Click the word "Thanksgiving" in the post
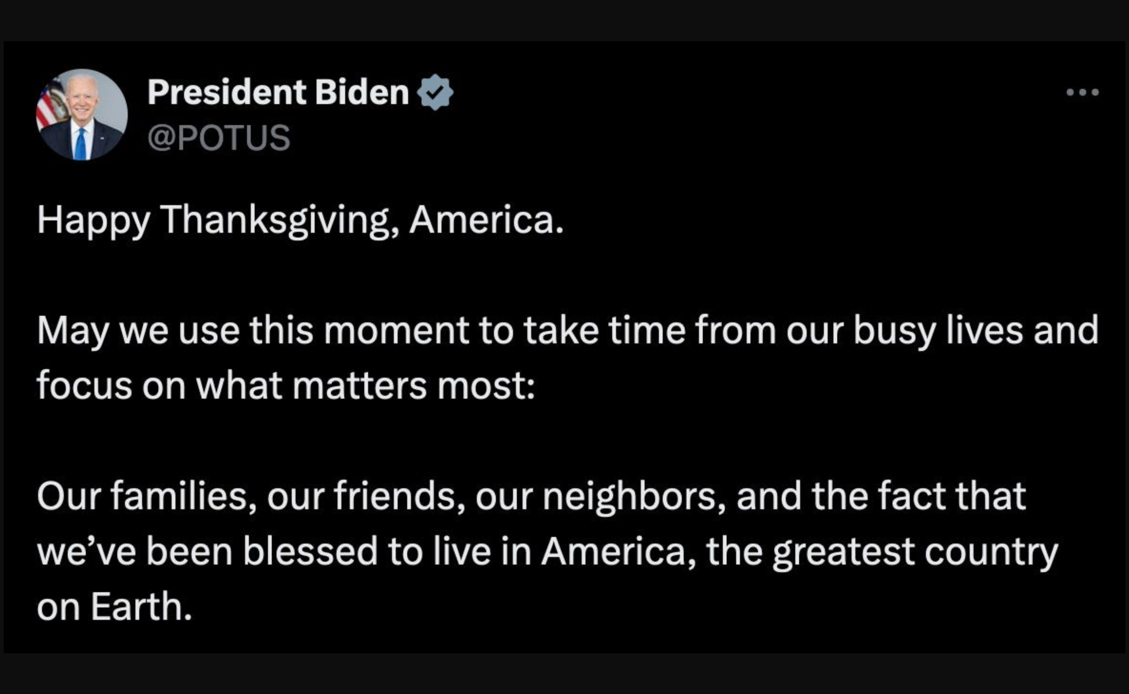Image resolution: width=1129 pixels, height=694 pixels. pyautogui.click(x=278, y=219)
